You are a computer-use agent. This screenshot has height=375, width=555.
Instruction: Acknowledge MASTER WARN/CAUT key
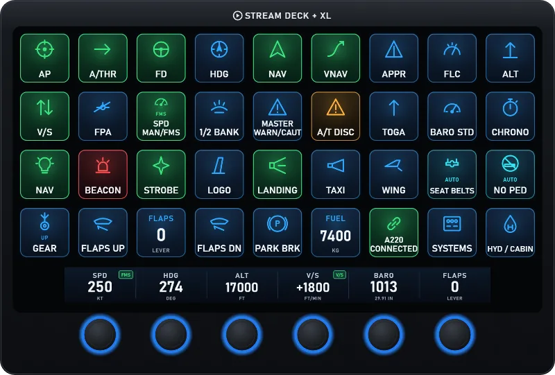point(277,116)
